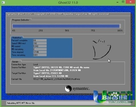Viewport: 136px width, 107px height.
Task: Click the Ghost32 11.0 title bar text
Action: [x=68, y=3]
